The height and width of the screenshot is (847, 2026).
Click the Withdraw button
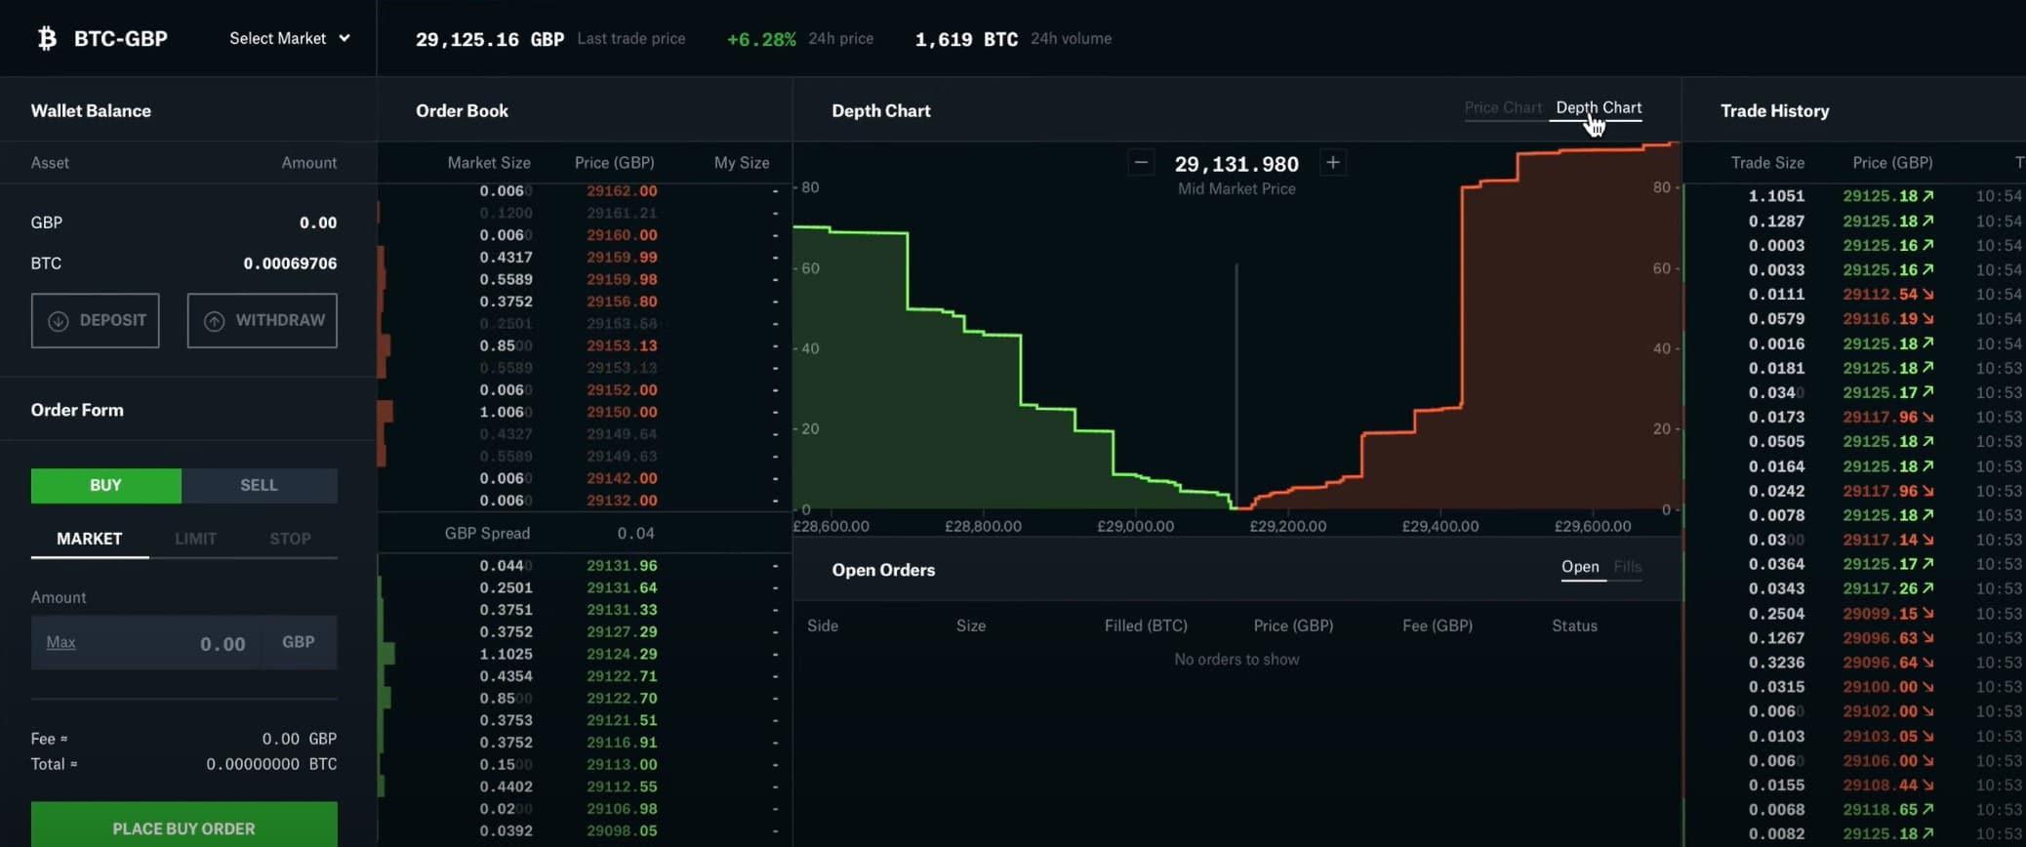click(262, 320)
